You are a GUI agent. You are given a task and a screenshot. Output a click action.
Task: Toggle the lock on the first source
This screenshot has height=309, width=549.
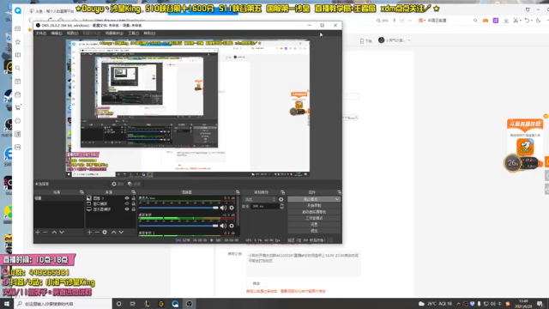134,198
